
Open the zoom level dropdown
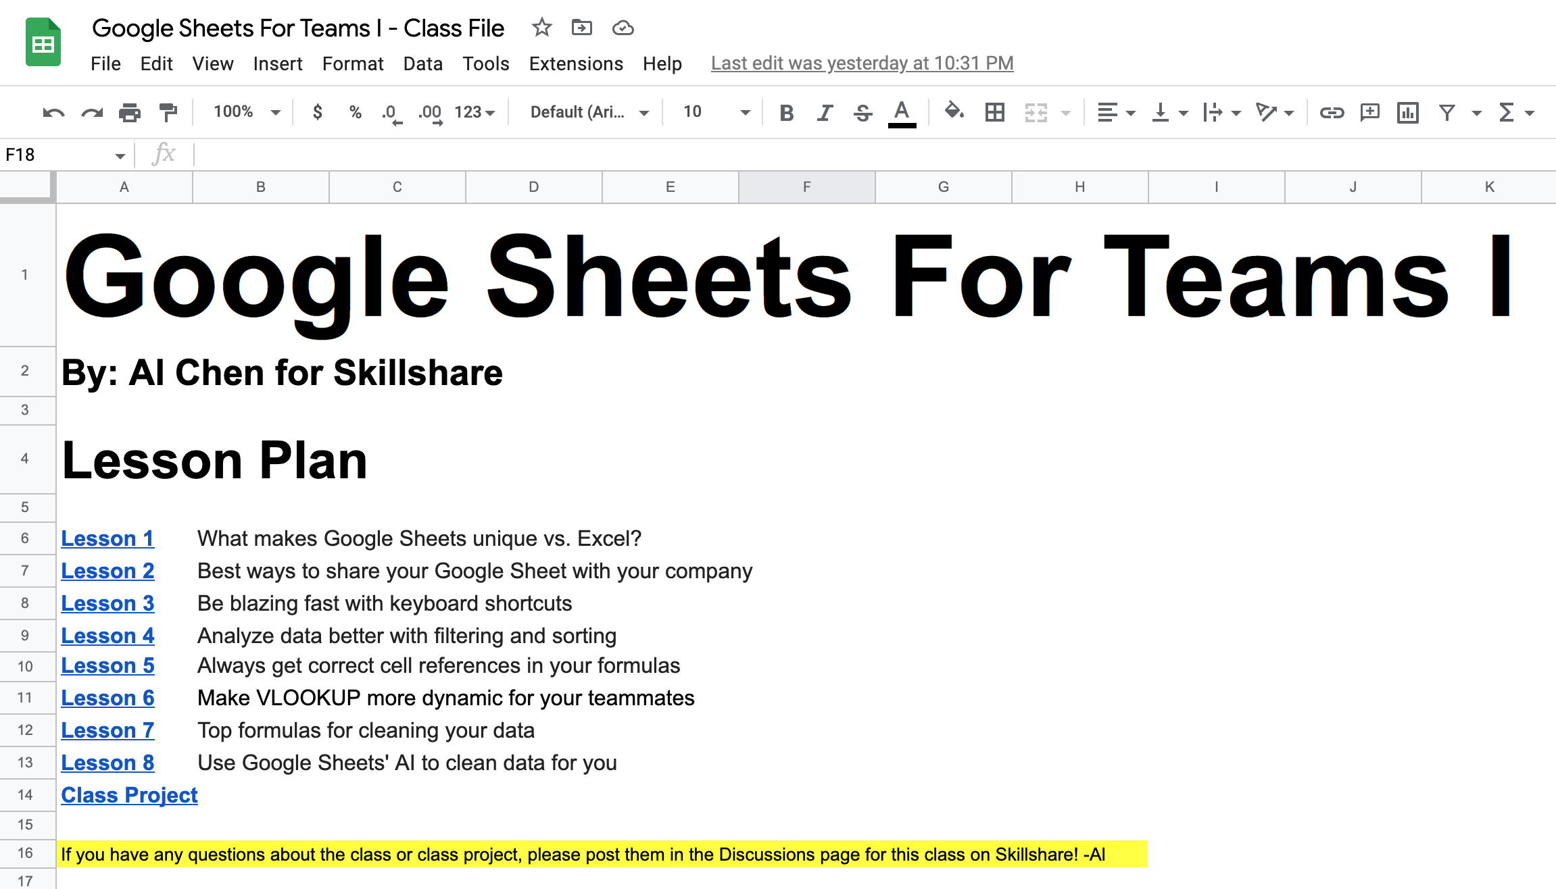(x=247, y=112)
